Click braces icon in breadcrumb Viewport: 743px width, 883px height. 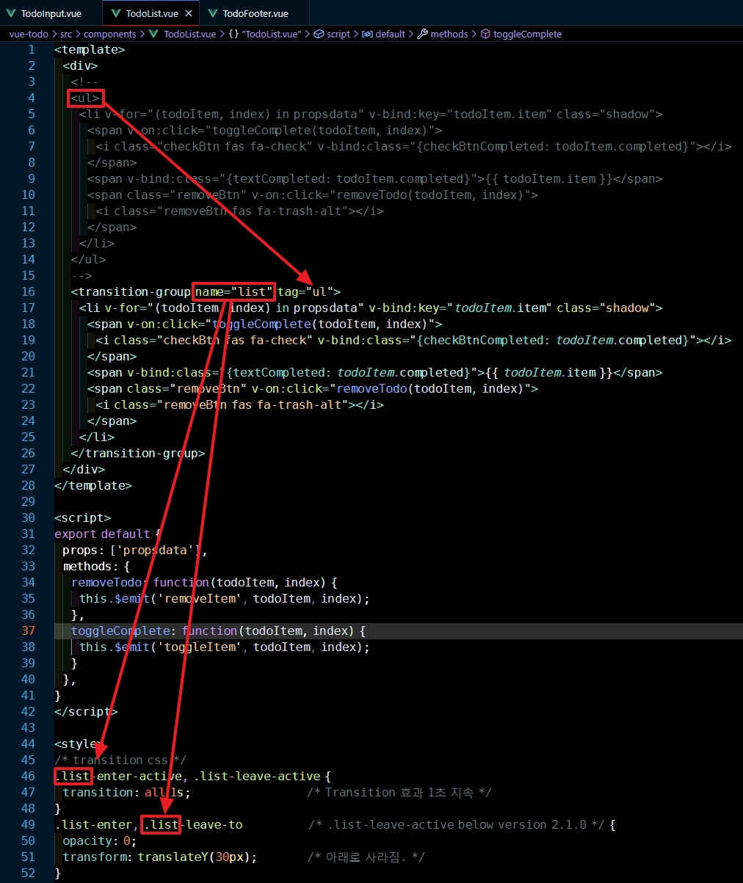(x=233, y=34)
